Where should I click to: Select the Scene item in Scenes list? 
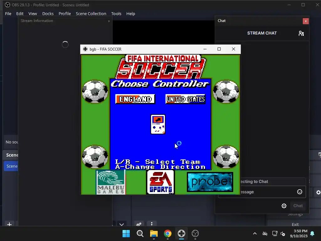(x=11, y=166)
